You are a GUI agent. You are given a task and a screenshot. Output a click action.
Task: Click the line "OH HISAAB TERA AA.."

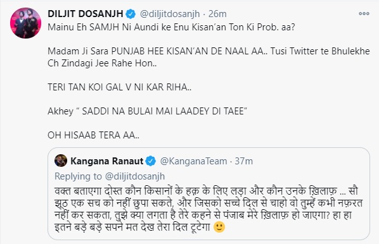pyautogui.click(x=94, y=135)
